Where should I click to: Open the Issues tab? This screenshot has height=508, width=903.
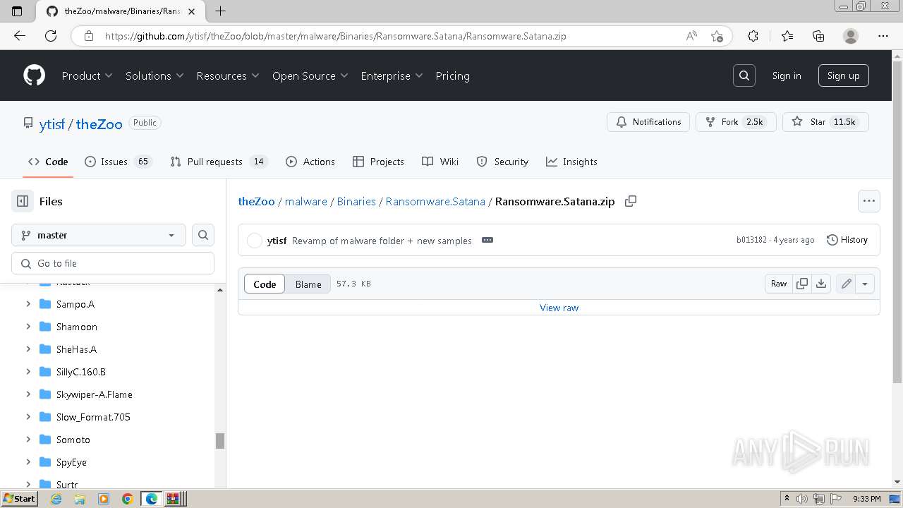click(118, 162)
